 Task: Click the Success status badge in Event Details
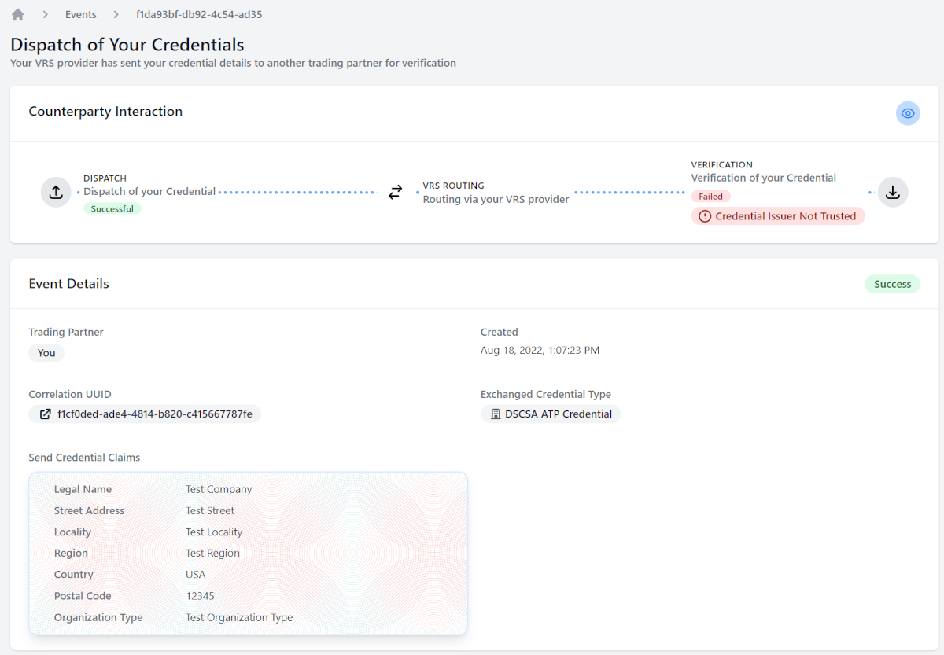[x=892, y=284]
